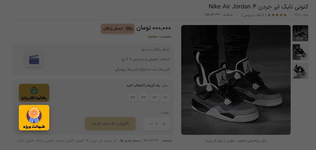Click the customer satisfaction basket badge
316x150 pixels.
[x=34, y=93]
